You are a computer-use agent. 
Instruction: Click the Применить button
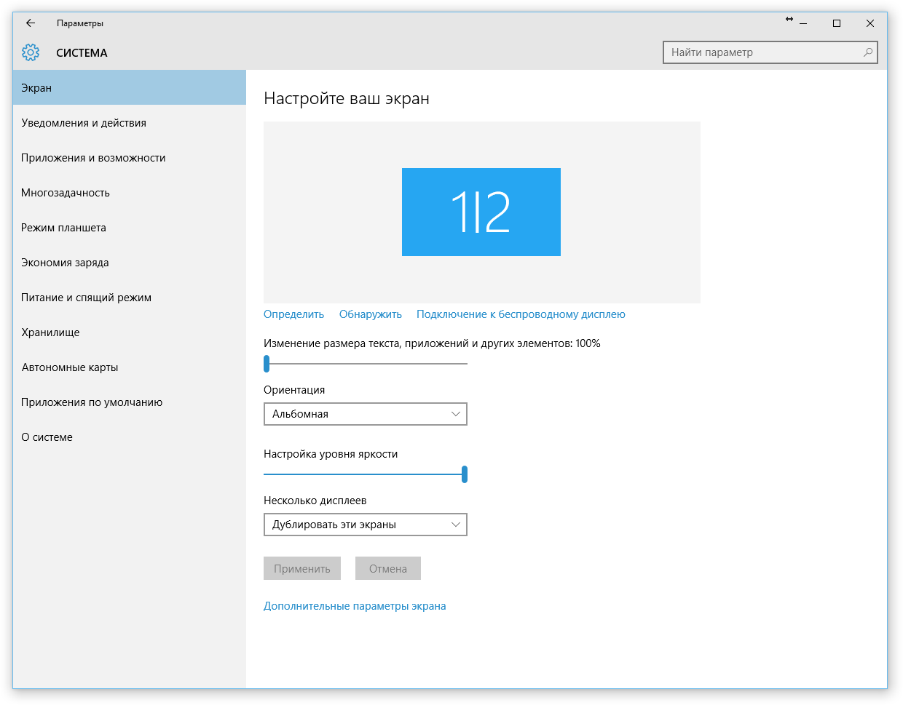coord(302,569)
